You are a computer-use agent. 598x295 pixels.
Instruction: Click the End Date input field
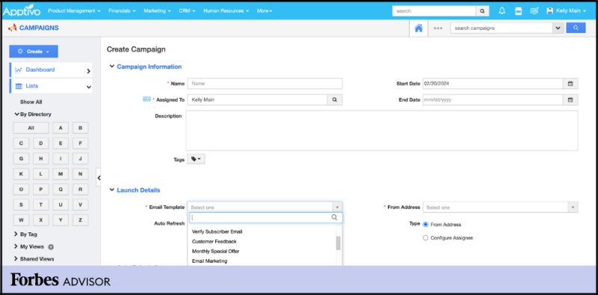pos(493,100)
